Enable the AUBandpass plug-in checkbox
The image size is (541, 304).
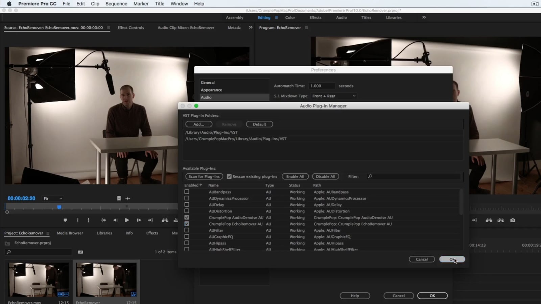point(187,192)
